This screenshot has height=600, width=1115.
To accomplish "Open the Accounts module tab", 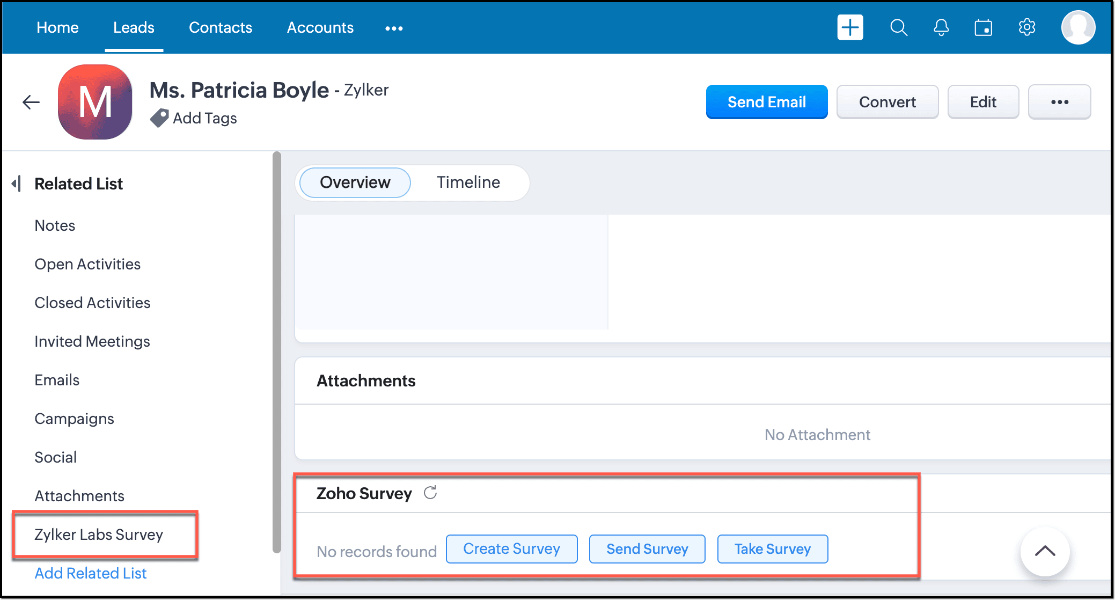I will point(320,27).
